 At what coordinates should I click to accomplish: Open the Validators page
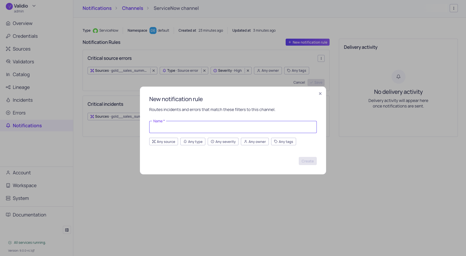click(37, 62)
